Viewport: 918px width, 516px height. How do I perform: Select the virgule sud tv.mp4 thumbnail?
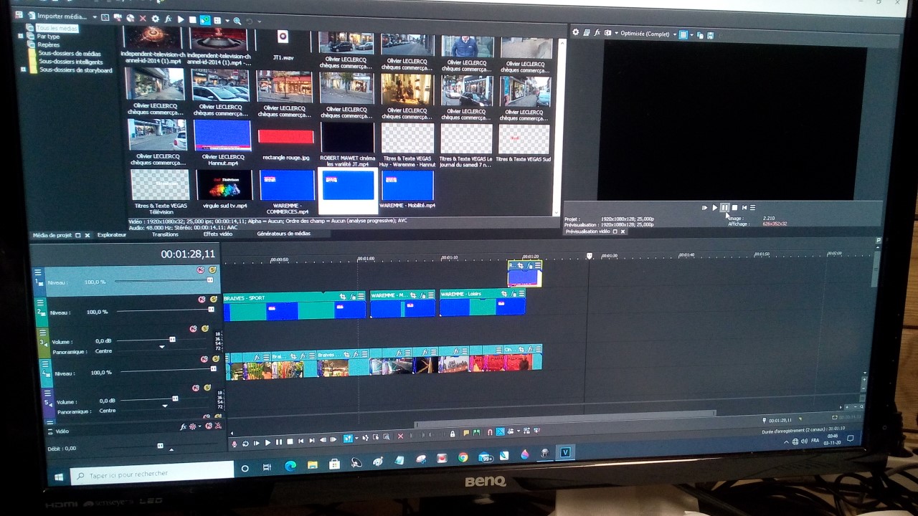coord(224,185)
